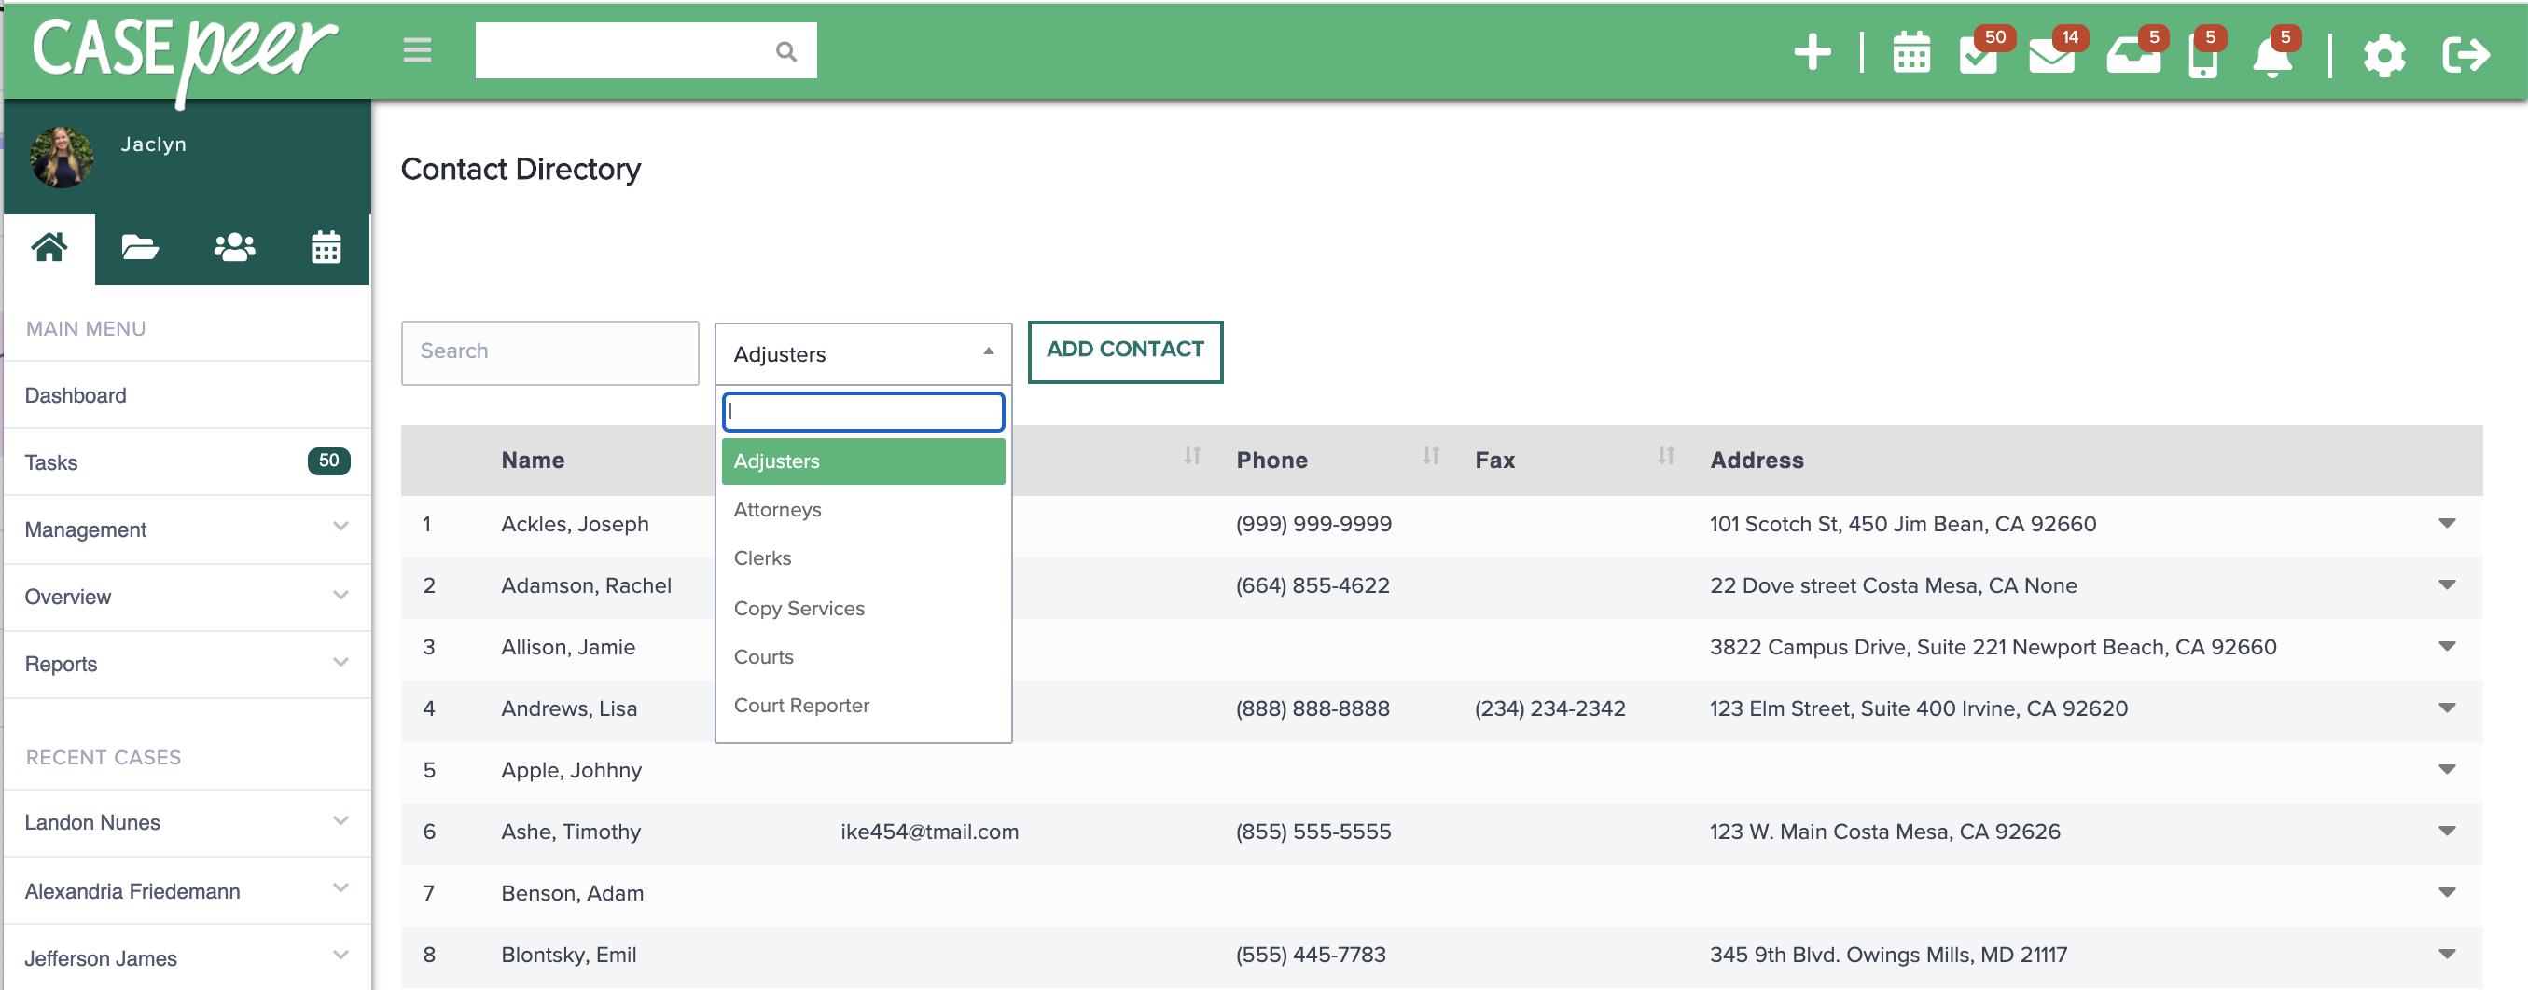Choose Court Reporter in the dropdown list

(863, 706)
